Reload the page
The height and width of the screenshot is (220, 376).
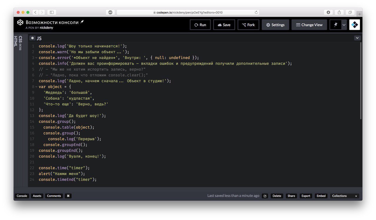click(256, 12)
